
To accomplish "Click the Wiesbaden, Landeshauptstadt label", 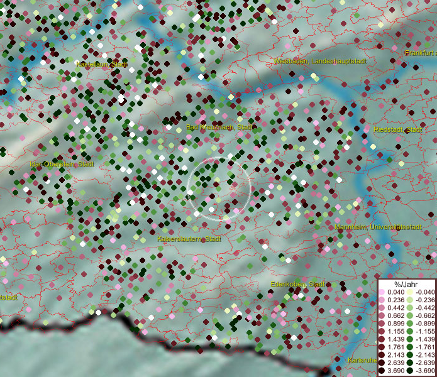I will (x=320, y=61).
